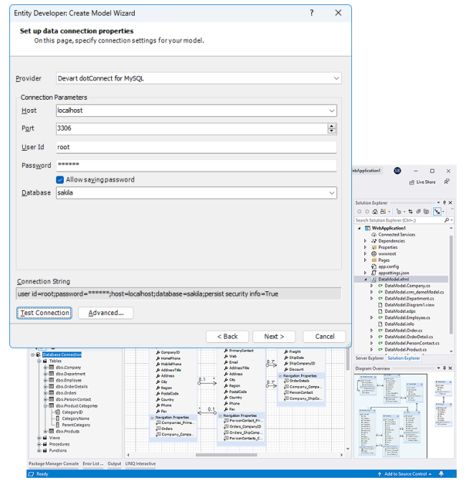Pin the Diagram Overview panel with pushpin

click(x=444, y=368)
